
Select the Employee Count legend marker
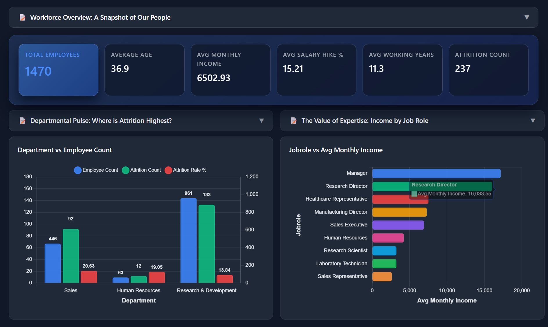pyautogui.click(x=77, y=170)
